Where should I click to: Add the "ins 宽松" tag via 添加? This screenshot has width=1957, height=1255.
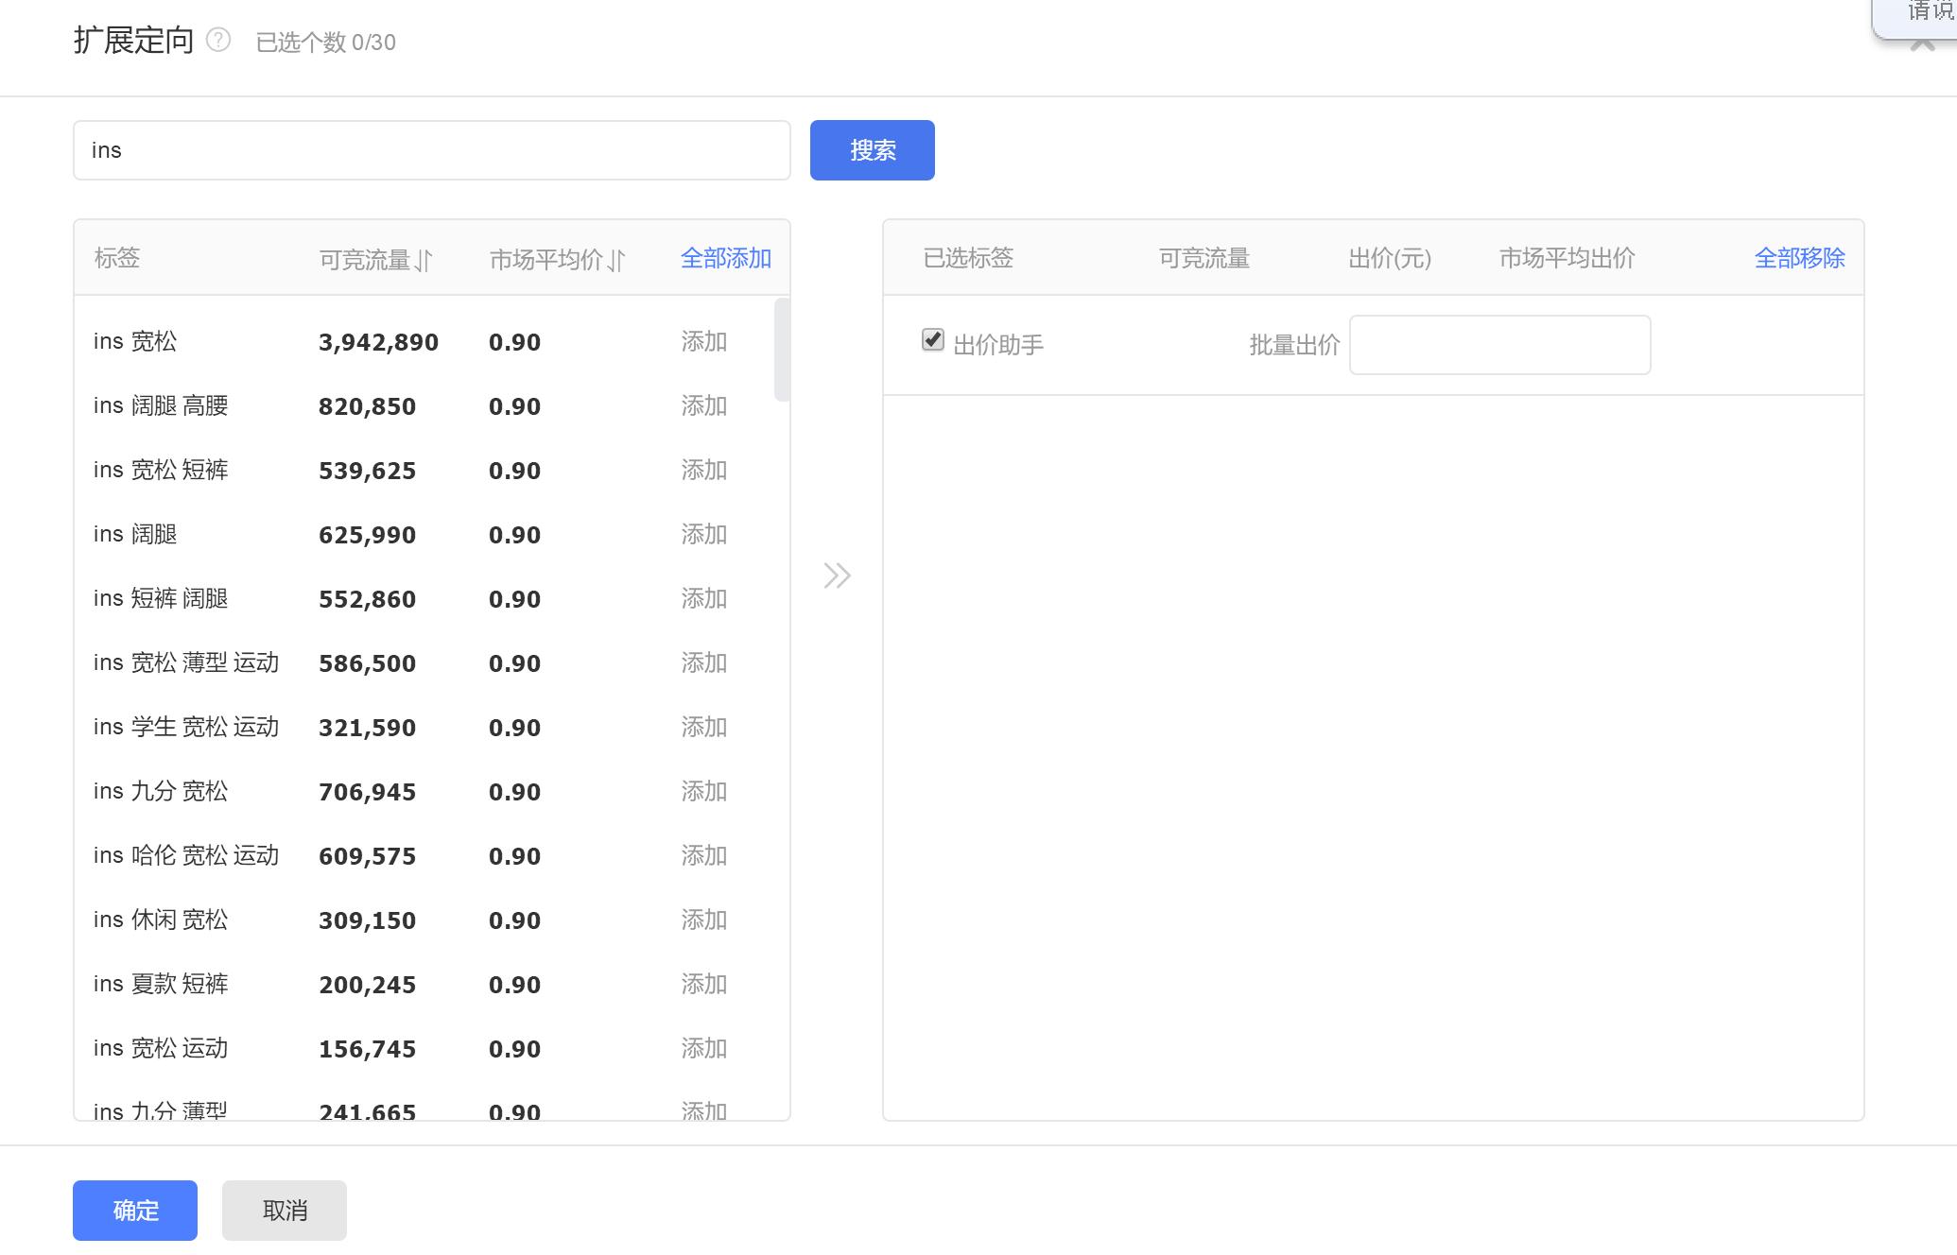(704, 341)
